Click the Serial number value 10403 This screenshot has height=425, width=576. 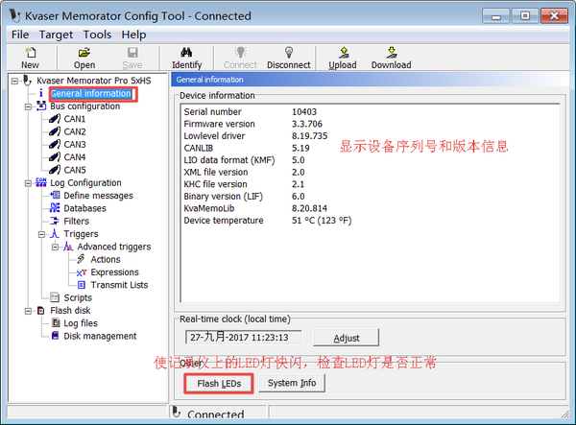[x=303, y=112]
